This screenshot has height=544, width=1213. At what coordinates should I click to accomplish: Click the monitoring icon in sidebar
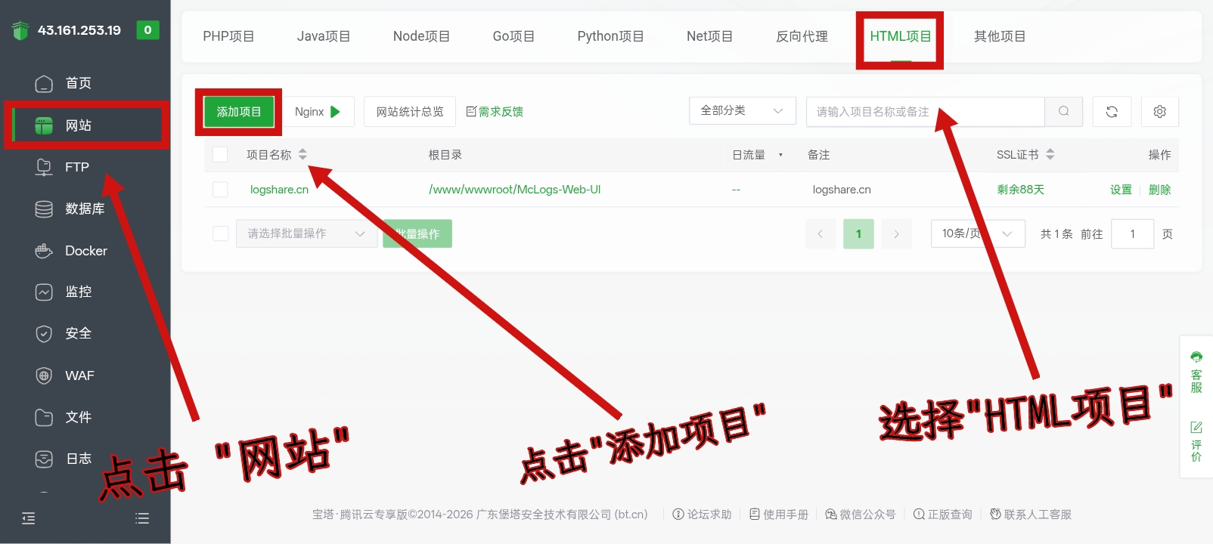[x=44, y=292]
